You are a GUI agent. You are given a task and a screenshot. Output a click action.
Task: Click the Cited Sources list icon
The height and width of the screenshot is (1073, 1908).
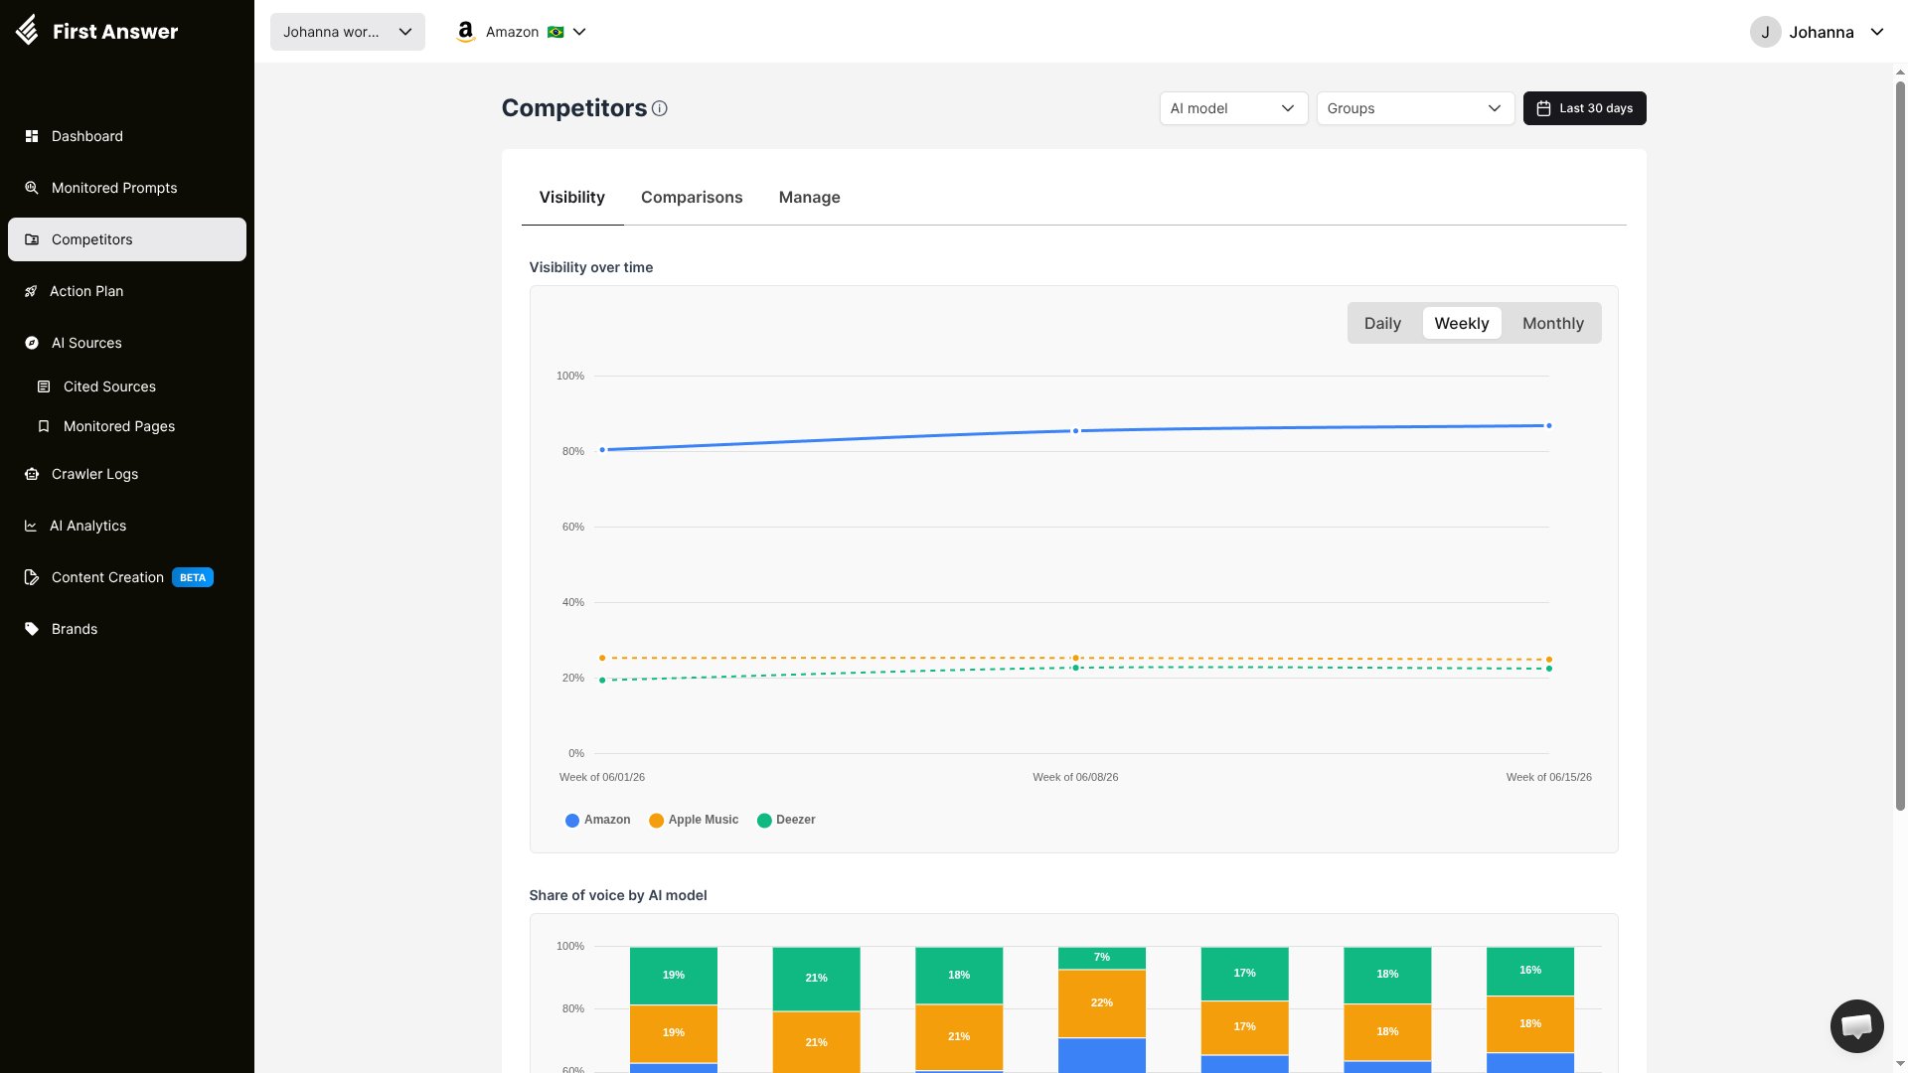tap(44, 386)
